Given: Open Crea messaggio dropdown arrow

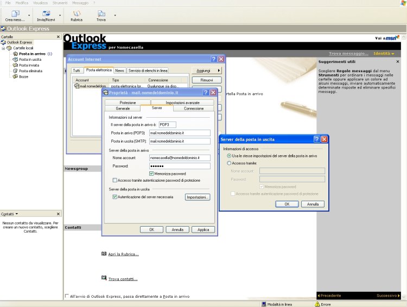Looking at the screenshot, I should [x=29, y=15].
